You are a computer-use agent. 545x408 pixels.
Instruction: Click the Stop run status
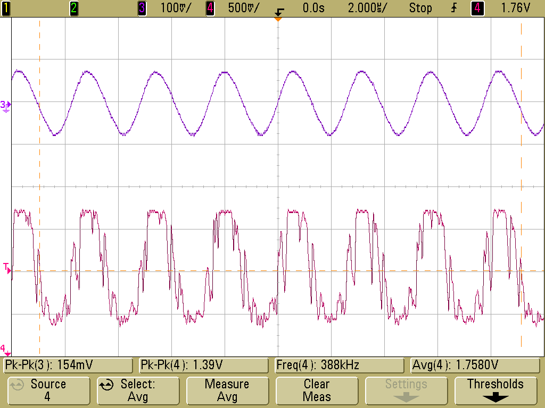[x=420, y=8]
